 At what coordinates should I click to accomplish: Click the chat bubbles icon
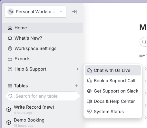point(89,70)
